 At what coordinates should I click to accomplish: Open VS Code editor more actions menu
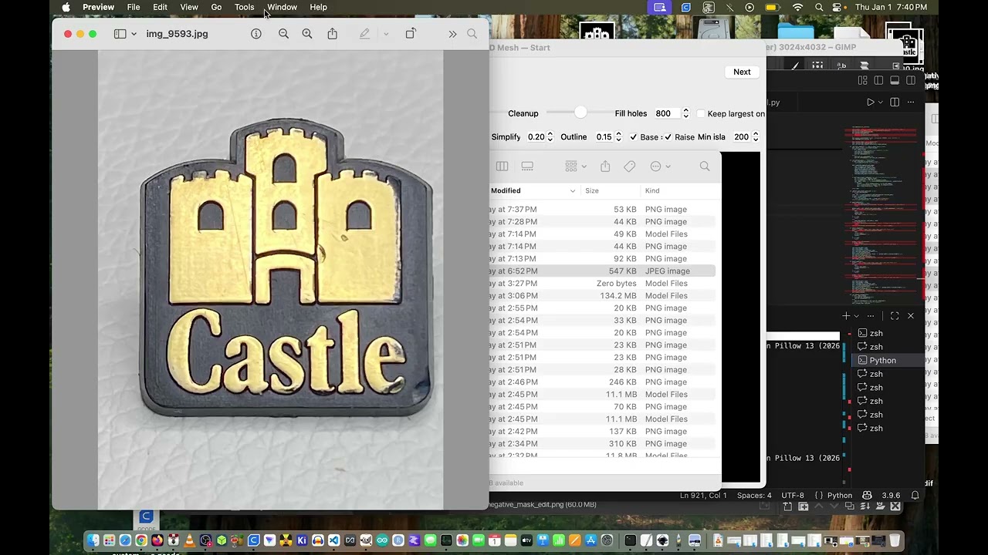tap(911, 102)
